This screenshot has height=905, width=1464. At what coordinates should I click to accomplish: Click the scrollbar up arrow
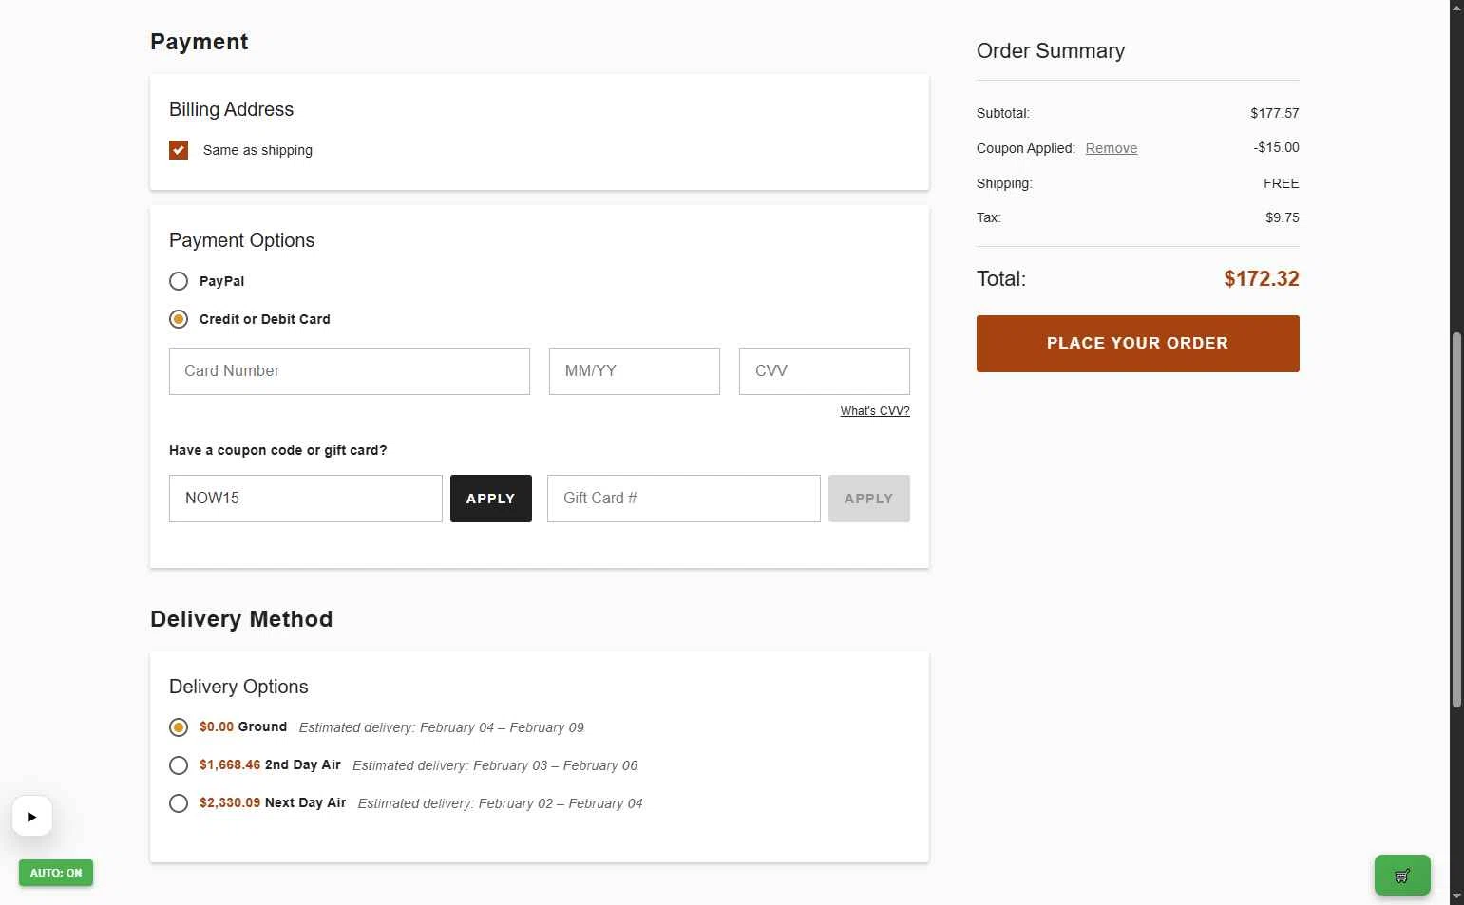pos(1456,7)
